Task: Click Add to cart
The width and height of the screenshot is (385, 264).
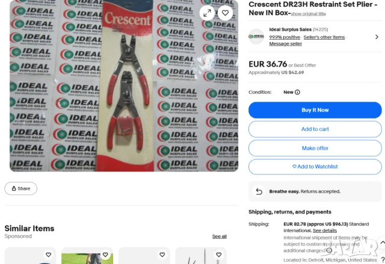Action: [x=315, y=129]
